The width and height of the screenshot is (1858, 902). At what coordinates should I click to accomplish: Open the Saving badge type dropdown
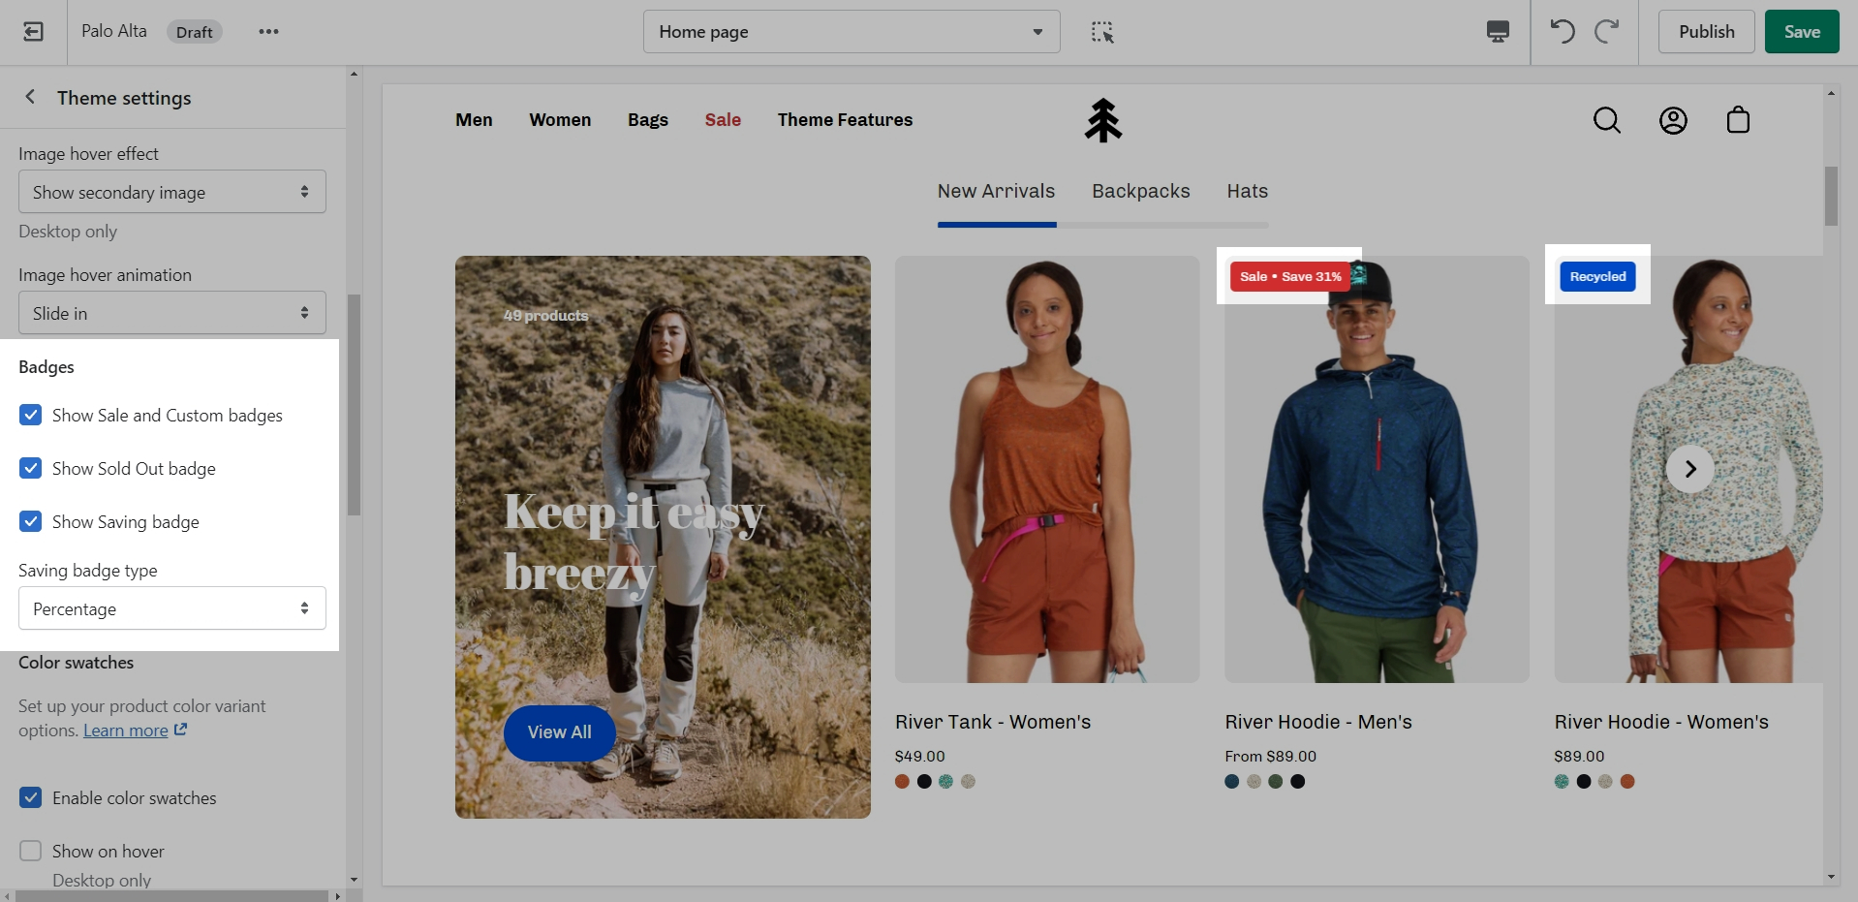(172, 608)
